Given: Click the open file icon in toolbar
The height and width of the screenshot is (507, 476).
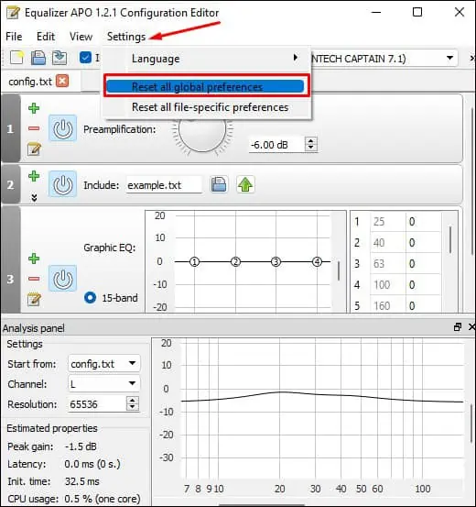Looking at the screenshot, I should coord(38,58).
